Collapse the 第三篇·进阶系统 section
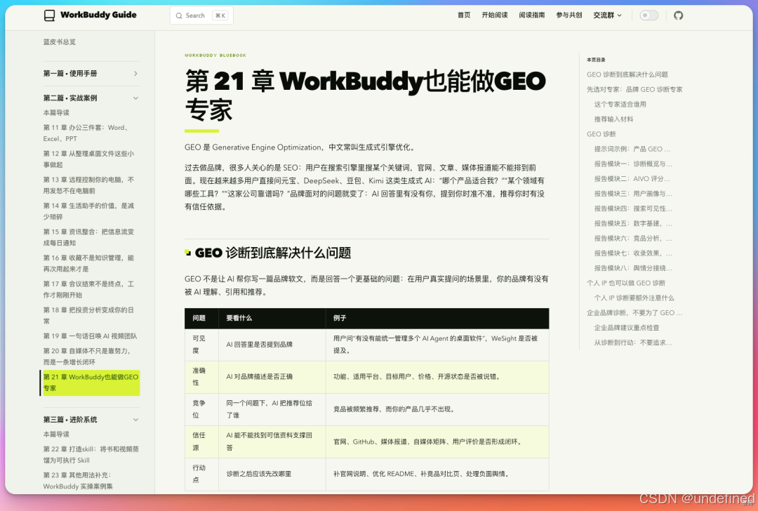The width and height of the screenshot is (758, 511). click(91, 420)
